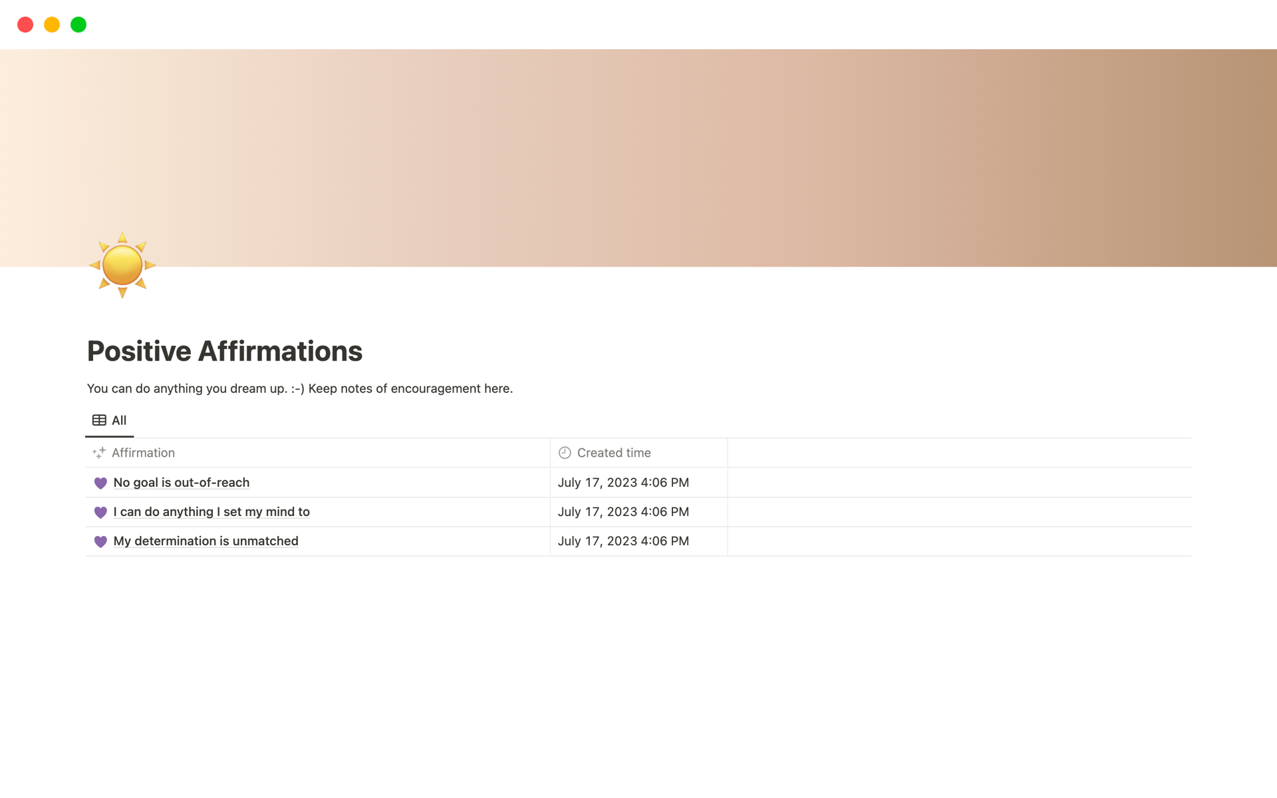
Task: Open the 'No goal is out-of-reach' entry
Action: click(x=180, y=481)
